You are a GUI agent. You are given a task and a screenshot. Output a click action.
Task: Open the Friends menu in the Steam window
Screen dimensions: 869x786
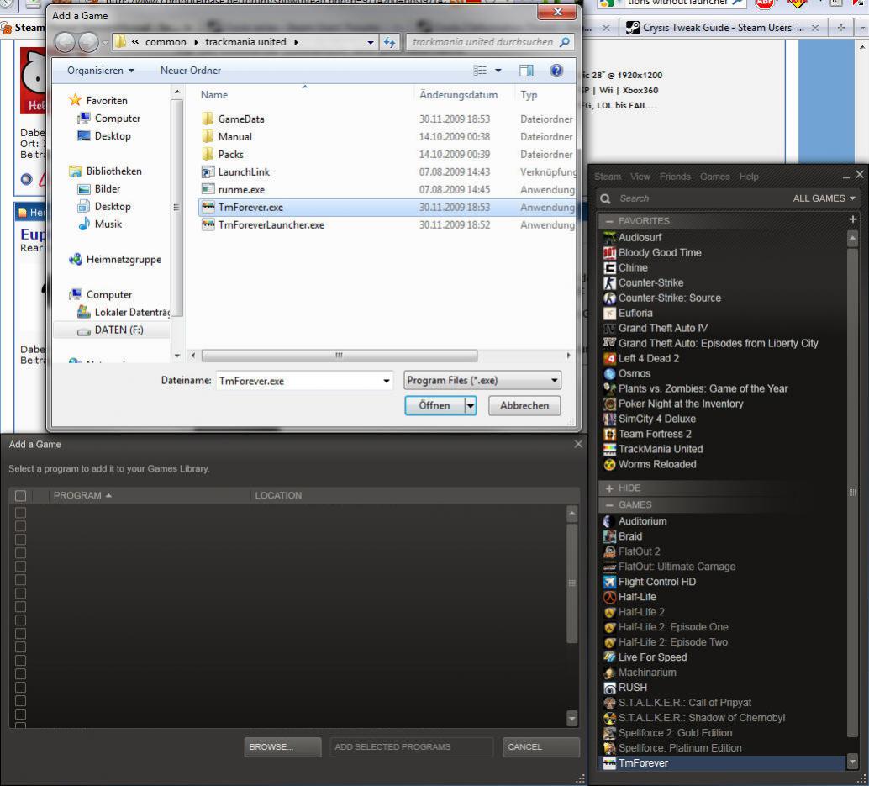(x=675, y=177)
